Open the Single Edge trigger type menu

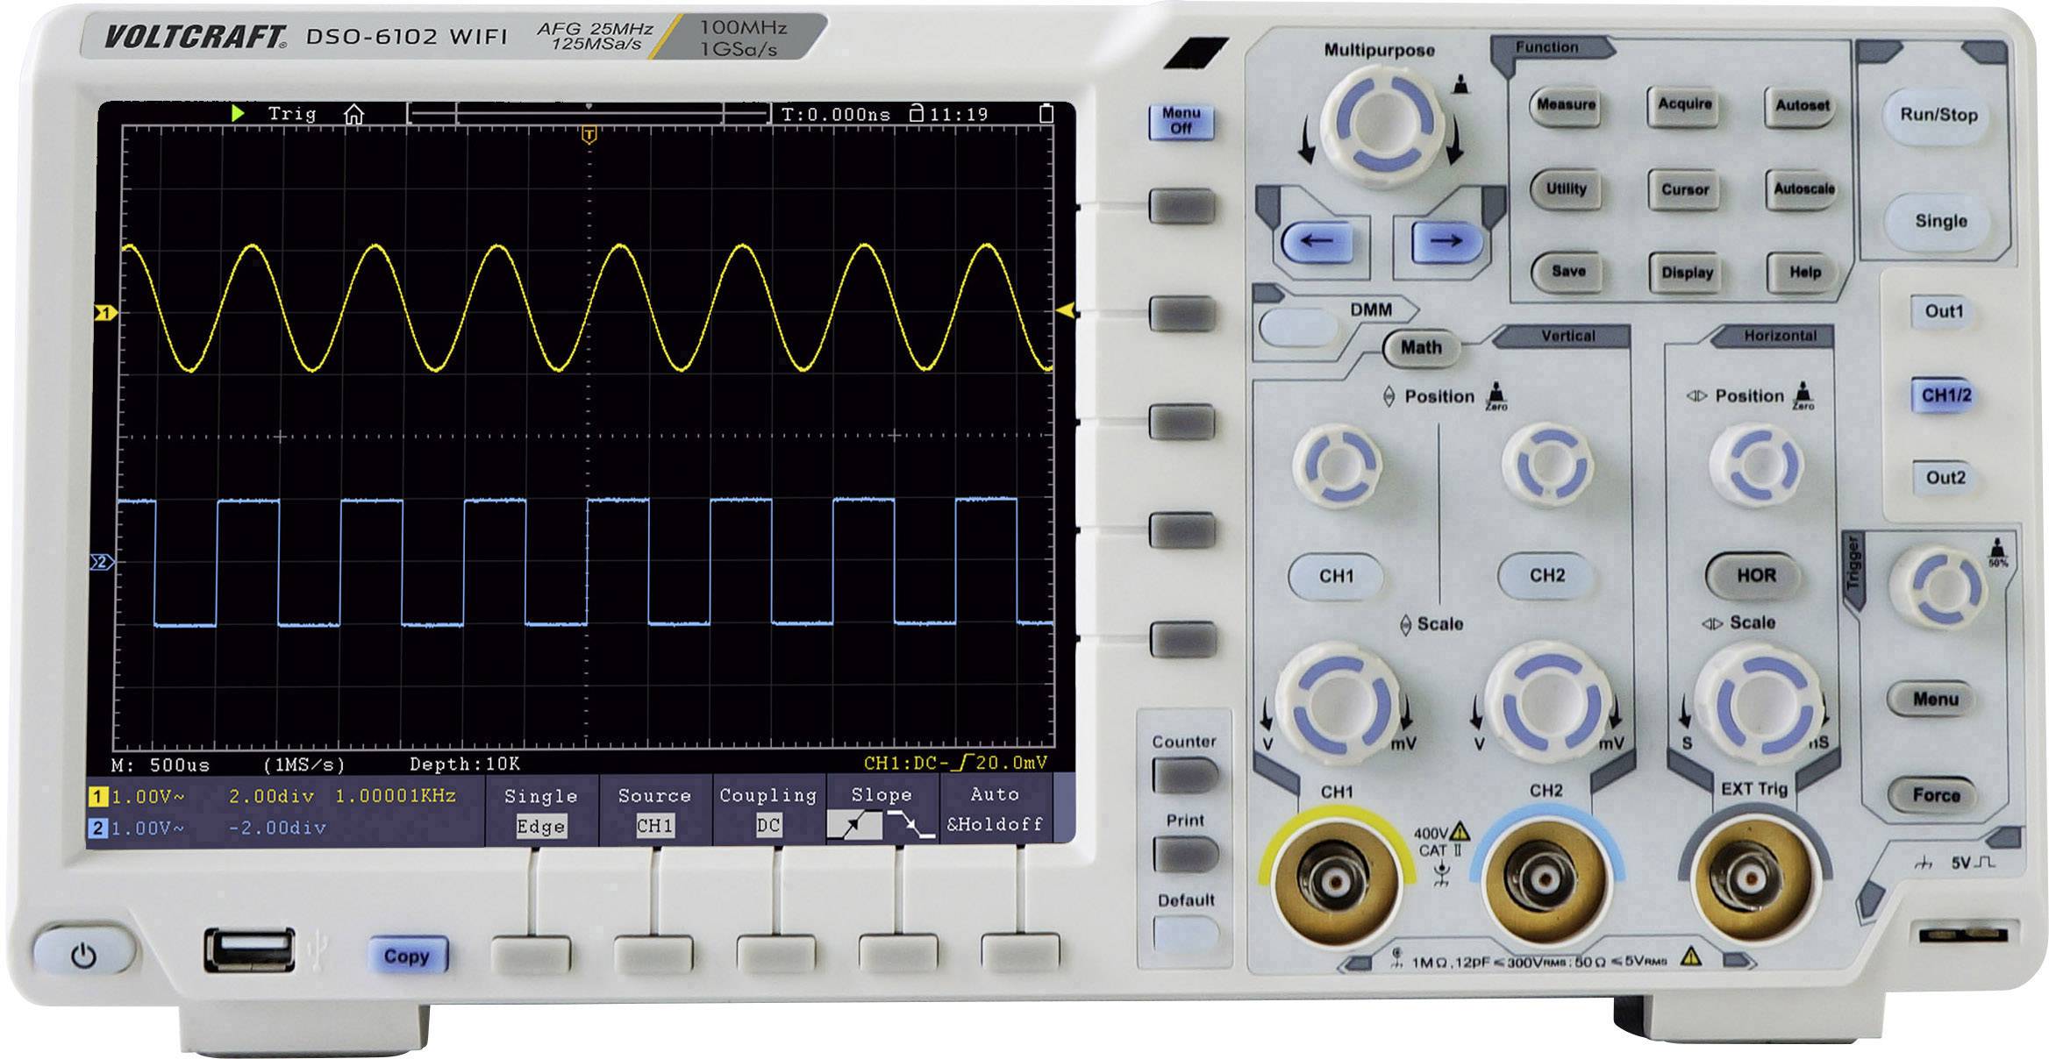click(x=540, y=810)
